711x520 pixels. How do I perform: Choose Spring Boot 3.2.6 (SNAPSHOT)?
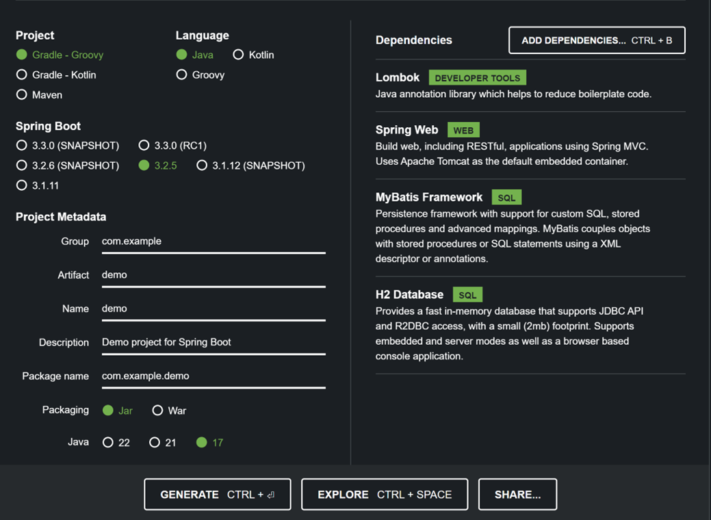tap(68, 166)
